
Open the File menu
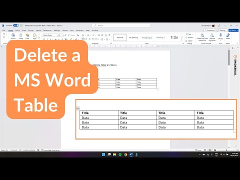click(x=4, y=30)
